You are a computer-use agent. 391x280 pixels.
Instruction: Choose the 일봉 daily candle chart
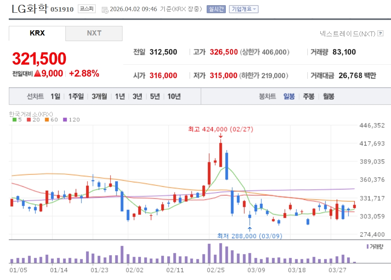(x=289, y=96)
